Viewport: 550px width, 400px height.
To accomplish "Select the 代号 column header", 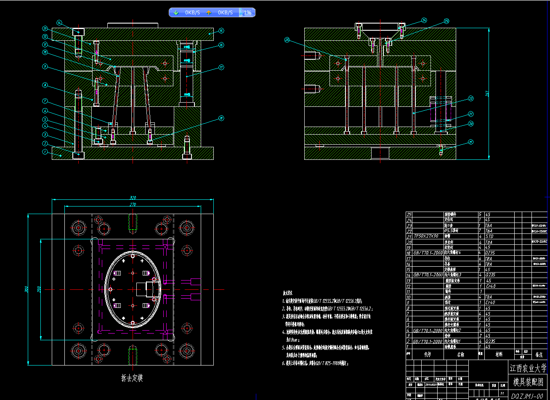I will pyautogui.click(x=428, y=354).
